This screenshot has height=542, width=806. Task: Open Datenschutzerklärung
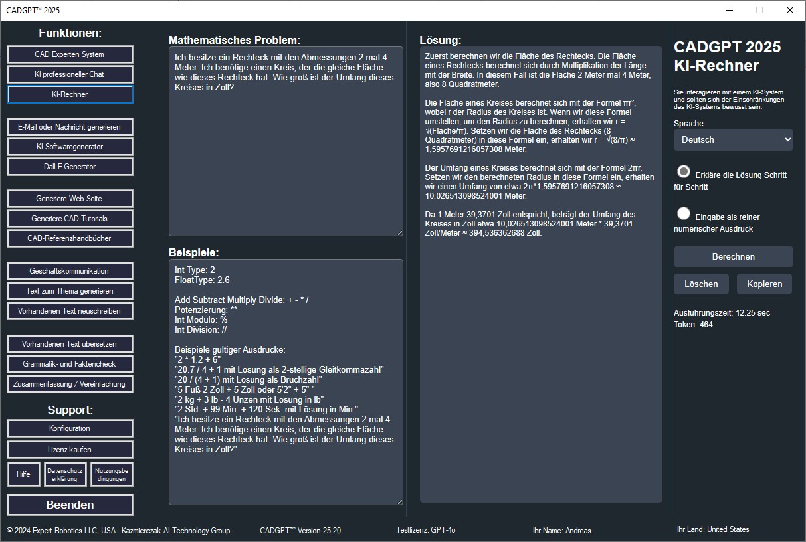65,474
